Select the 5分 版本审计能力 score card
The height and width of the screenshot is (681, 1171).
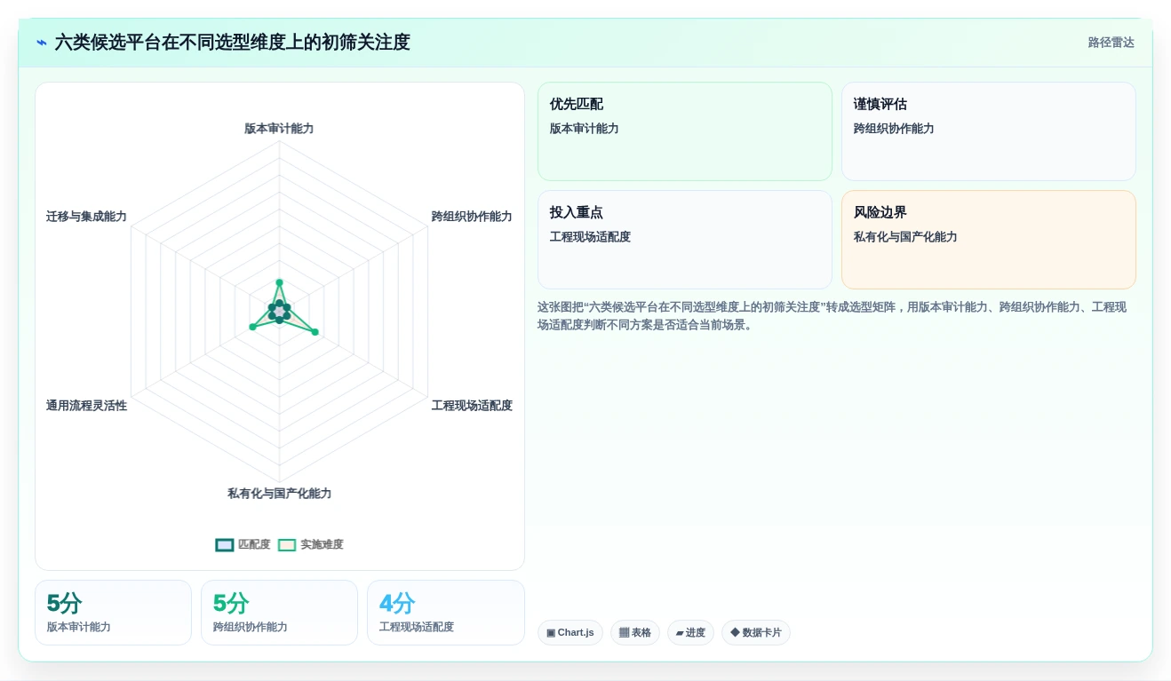pyautogui.click(x=113, y=613)
